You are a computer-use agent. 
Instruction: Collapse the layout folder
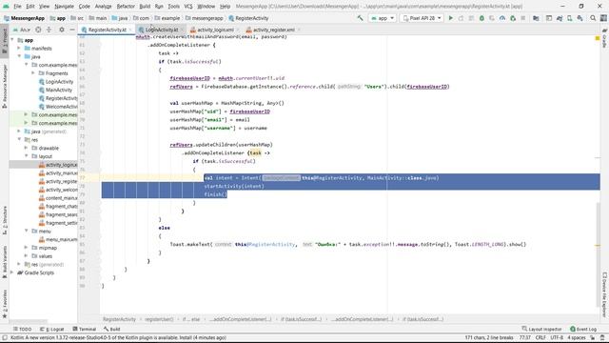(26, 156)
